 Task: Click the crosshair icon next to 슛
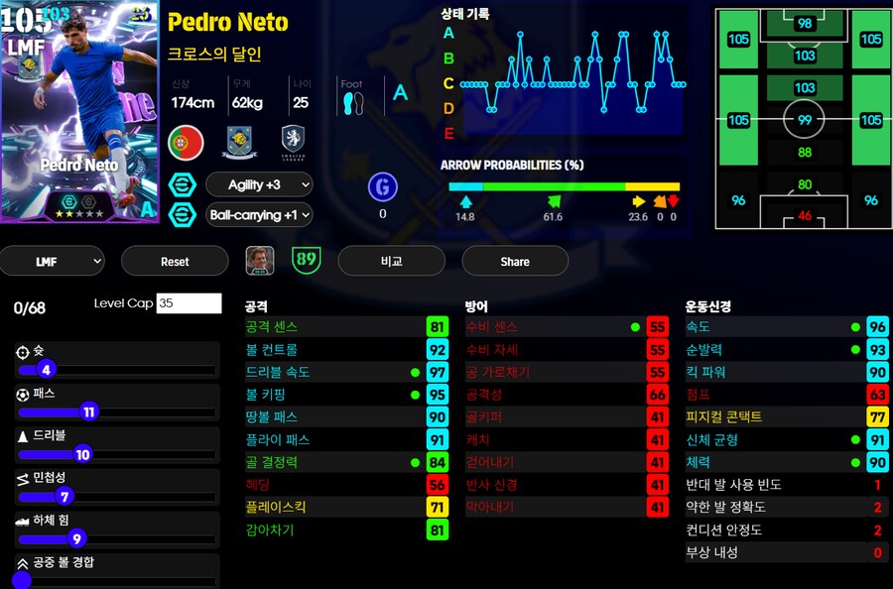pyautogui.click(x=23, y=352)
